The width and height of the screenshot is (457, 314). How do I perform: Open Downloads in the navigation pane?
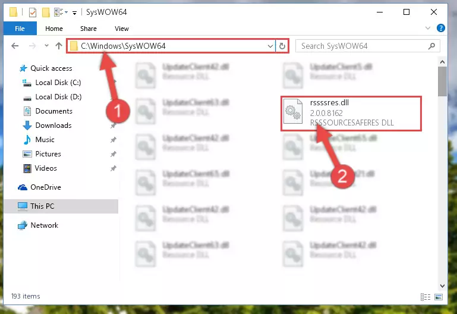tap(53, 125)
